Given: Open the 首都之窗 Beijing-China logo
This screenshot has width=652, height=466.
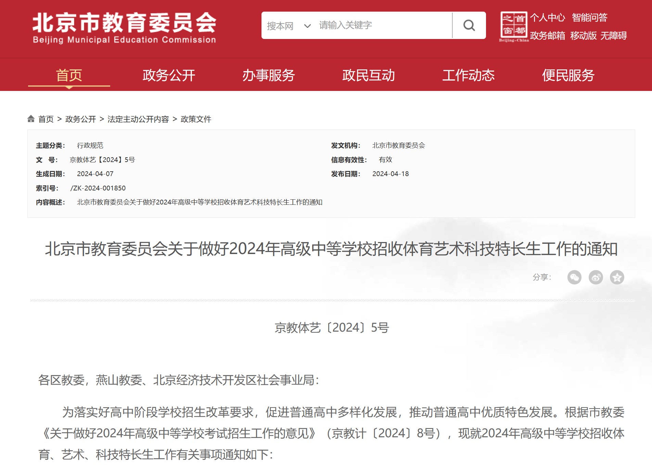Looking at the screenshot, I should [513, 27].
